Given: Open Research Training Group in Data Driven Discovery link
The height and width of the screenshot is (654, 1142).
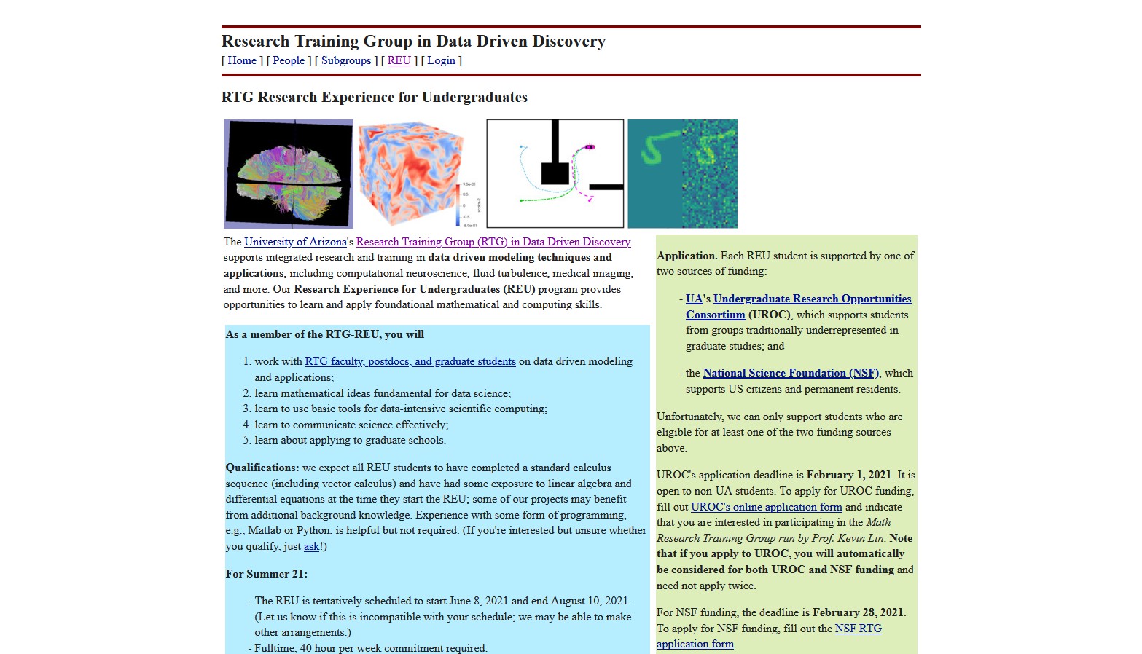Looking at the screenshot, I should coord(493,242).
